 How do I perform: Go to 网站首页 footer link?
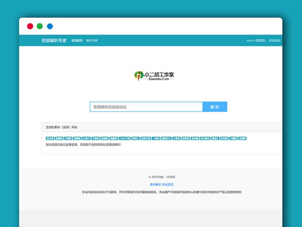tap(168, 185)
